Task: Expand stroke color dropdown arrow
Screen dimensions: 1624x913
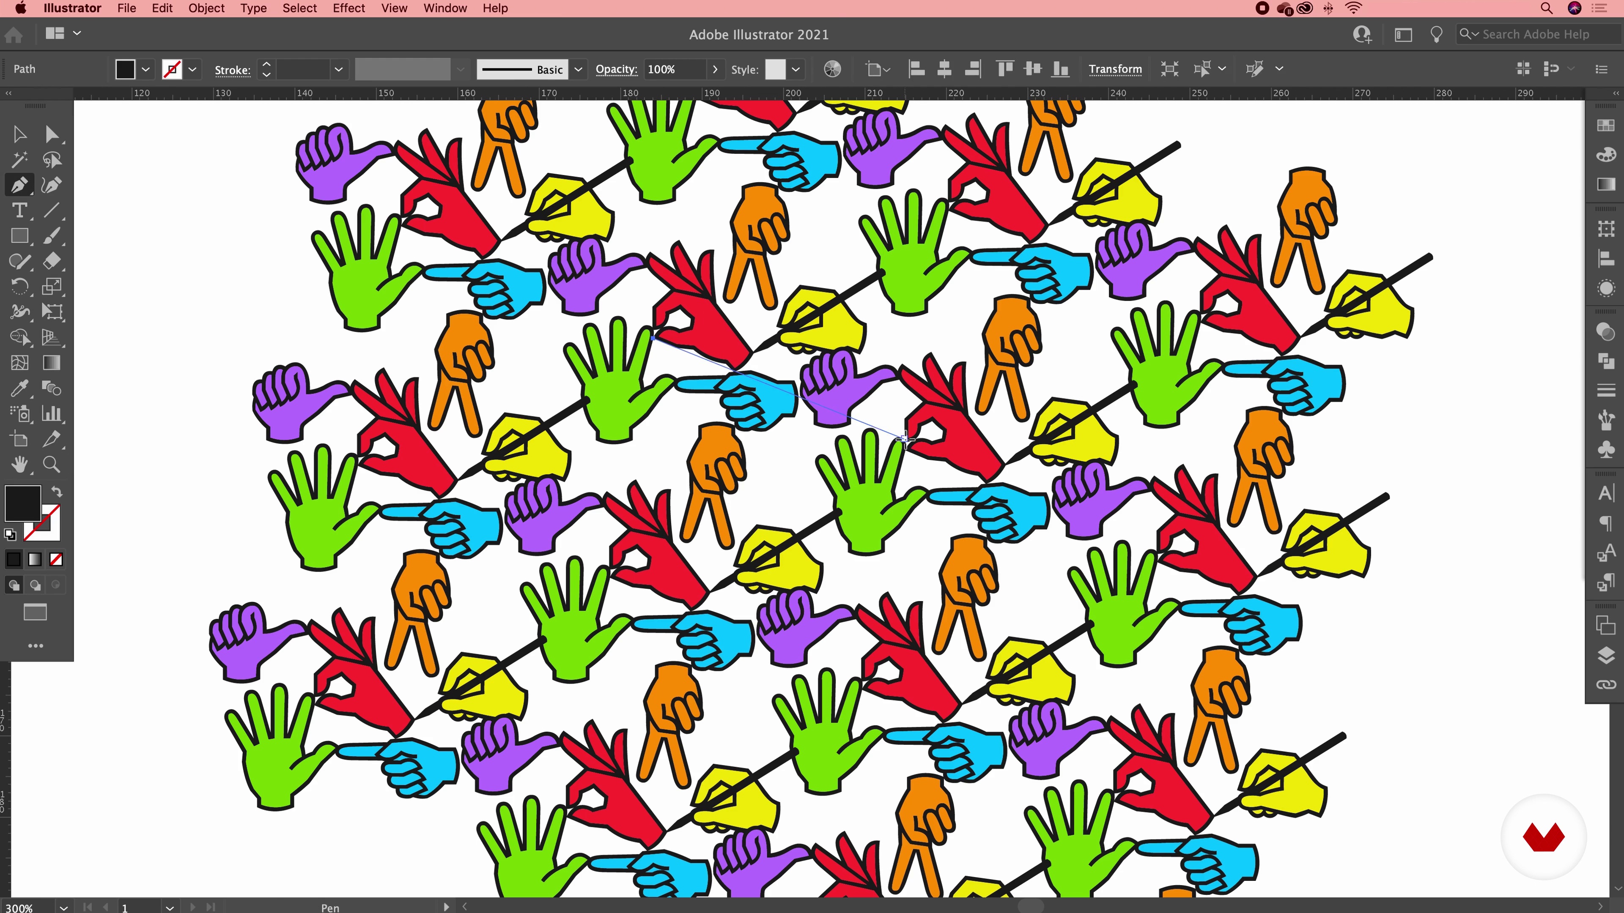Action: 192,69
